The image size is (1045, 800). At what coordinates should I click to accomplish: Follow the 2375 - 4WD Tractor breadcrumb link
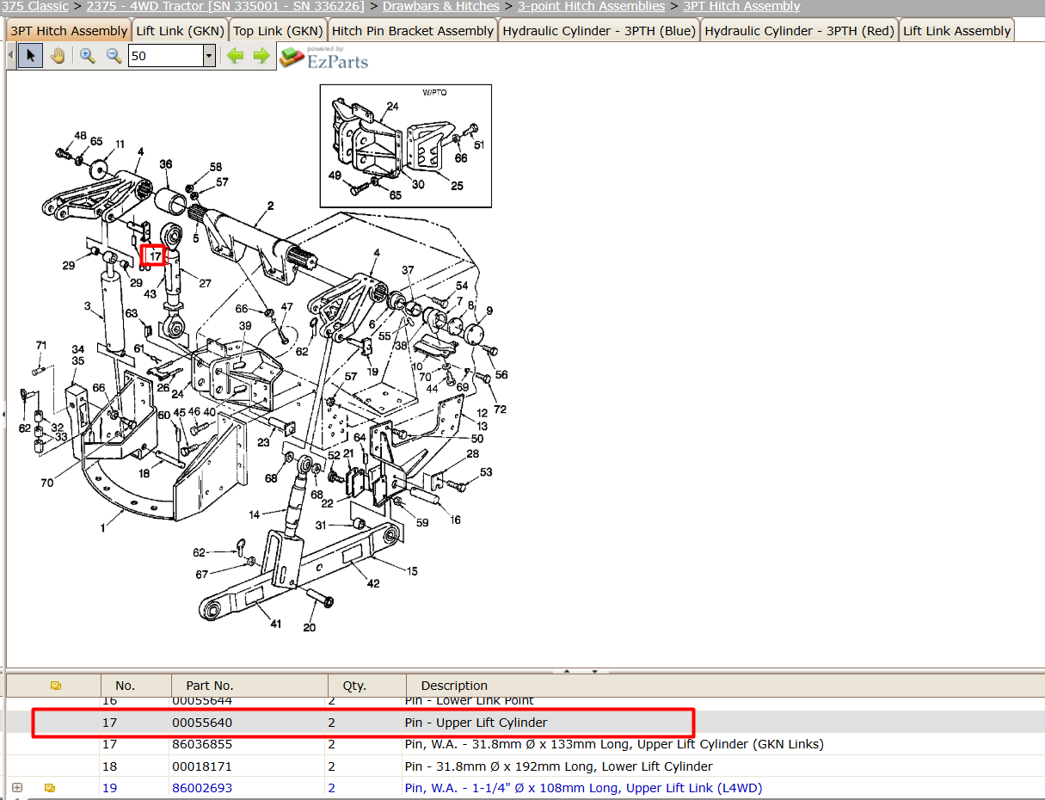225,6
